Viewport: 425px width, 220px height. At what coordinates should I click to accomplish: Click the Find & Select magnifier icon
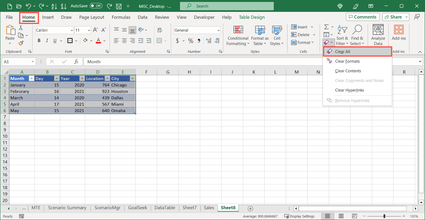click(357, 30)
